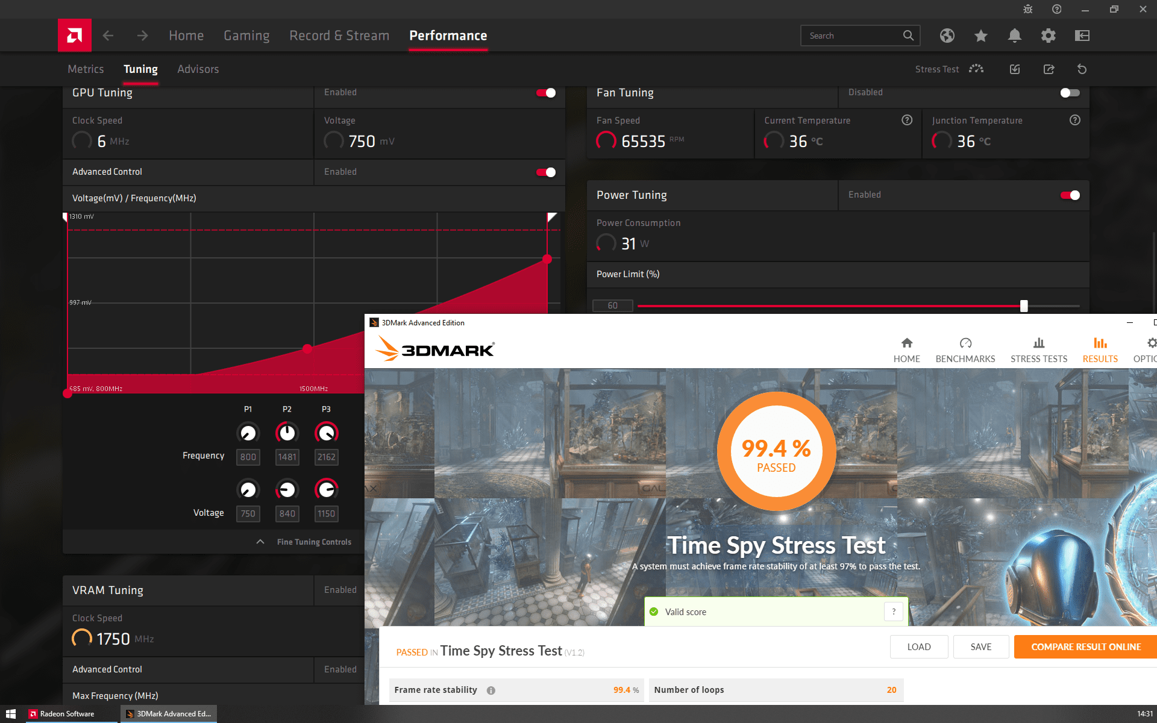Click the export tuning profile icon
Screen dimensions: 1157x723
[1049, 69]
